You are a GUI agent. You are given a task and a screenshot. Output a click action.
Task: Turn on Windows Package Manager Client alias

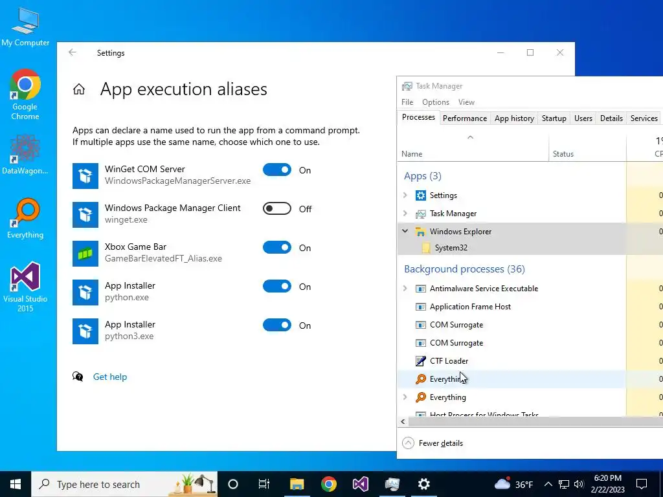[x=277, y=209]
